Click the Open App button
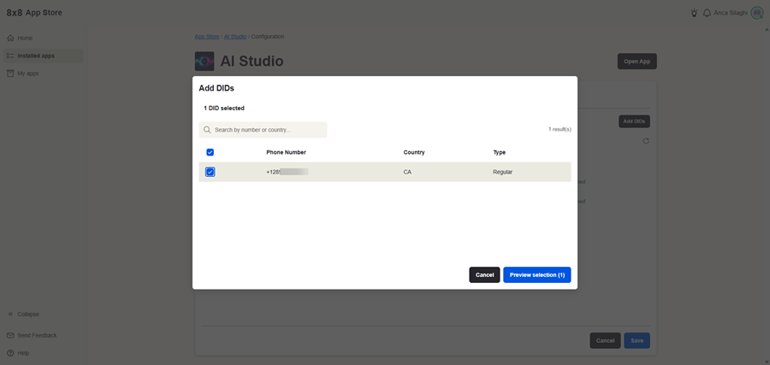The image size is (770, 365). coord(637,62)
